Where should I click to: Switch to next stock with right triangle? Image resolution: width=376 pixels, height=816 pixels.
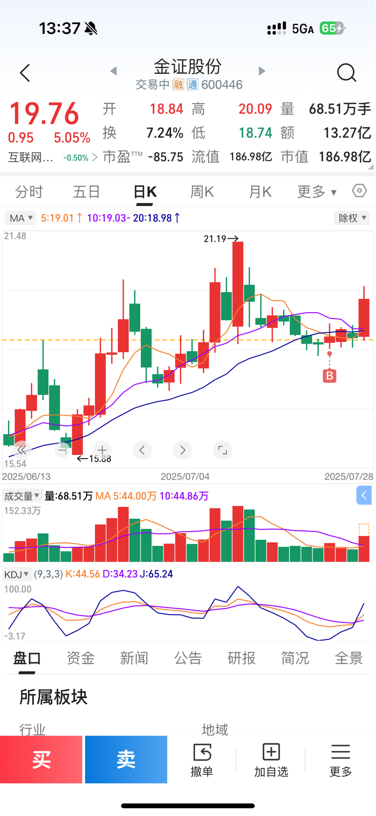(x=262, y=71)
